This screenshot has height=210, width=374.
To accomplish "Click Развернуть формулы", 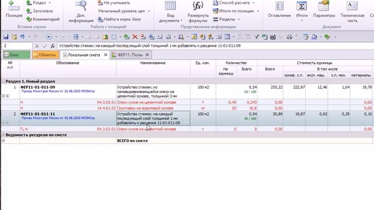I will coord(198,12).
